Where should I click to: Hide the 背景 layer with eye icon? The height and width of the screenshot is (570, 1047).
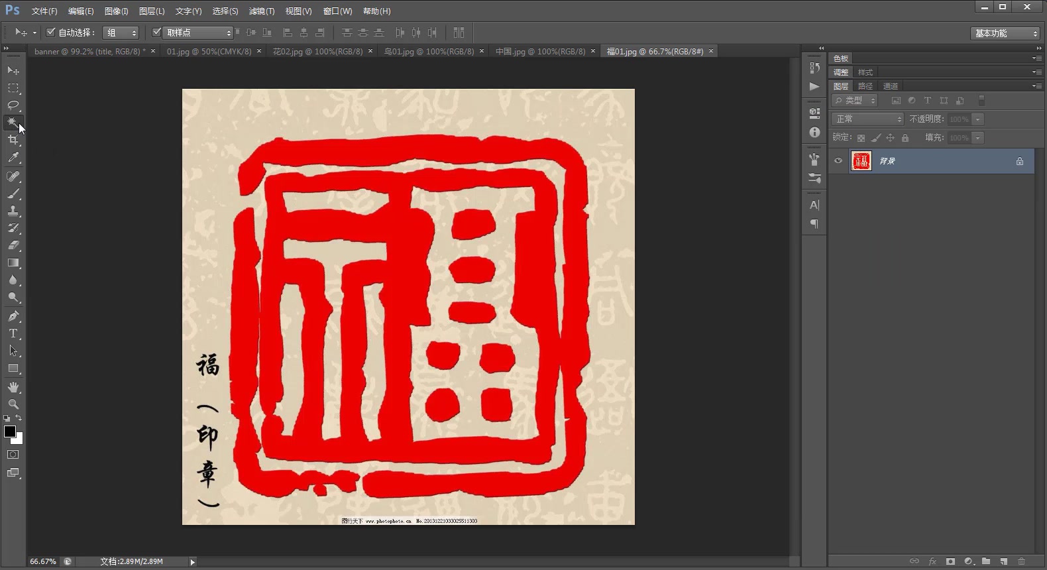point(838,161)
